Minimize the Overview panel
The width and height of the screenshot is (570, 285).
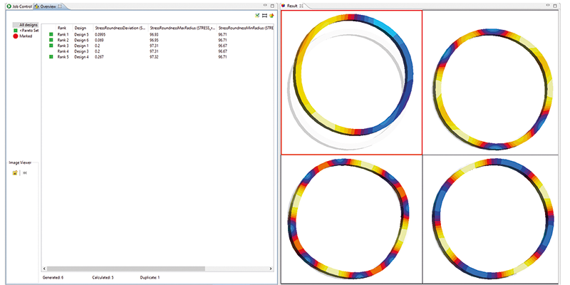pos(264,5)
